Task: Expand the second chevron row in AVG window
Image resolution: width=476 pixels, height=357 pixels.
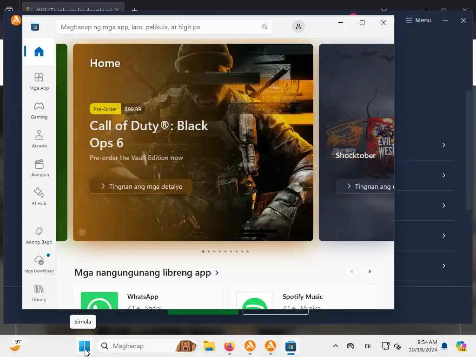Action: click(444, 175)
